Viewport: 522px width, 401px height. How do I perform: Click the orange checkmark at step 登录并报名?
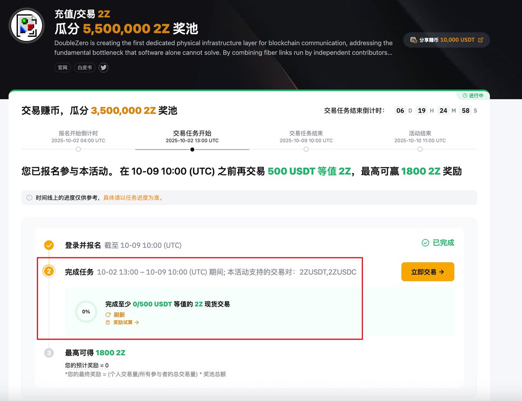[x=49, y=245]
